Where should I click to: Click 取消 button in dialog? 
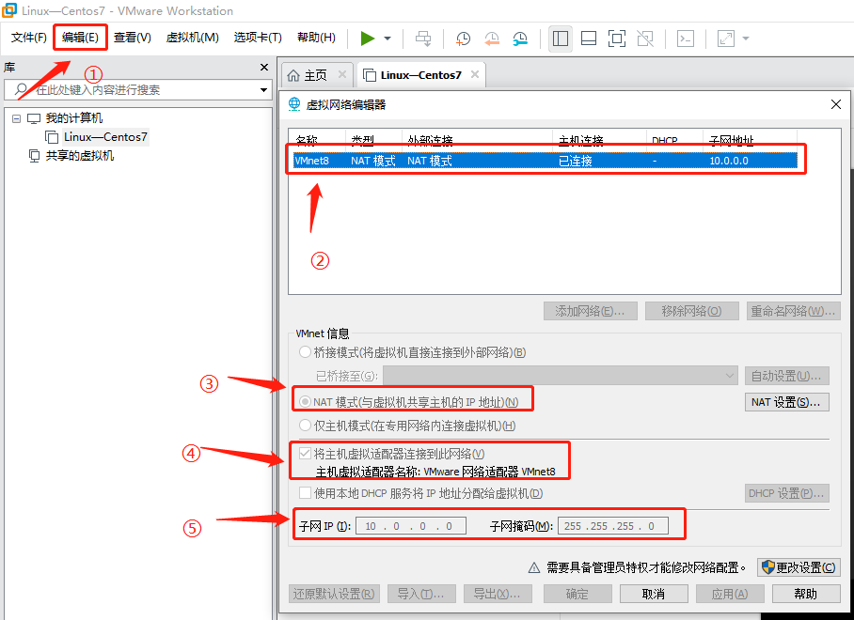[x=654, y=594]
